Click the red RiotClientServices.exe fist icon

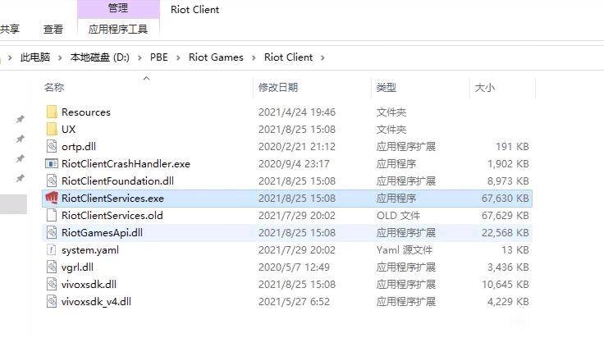[x=52, y=198]
